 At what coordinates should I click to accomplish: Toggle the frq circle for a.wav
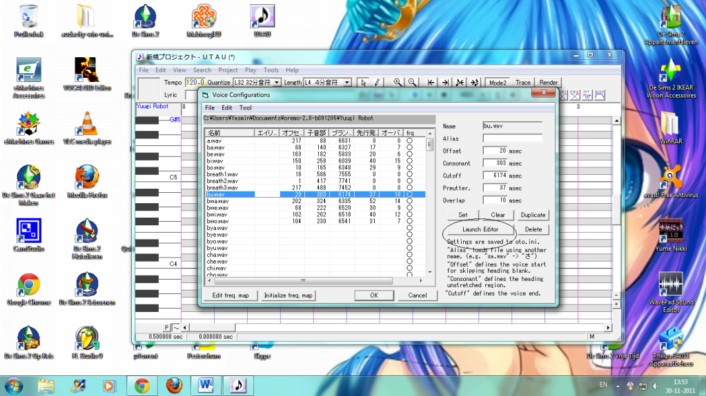(409, 140)
